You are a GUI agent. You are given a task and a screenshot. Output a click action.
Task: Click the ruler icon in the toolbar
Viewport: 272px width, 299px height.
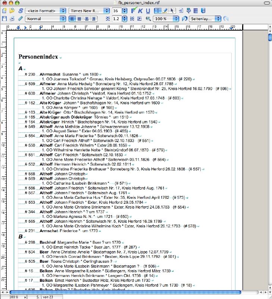tap(20, 19)
